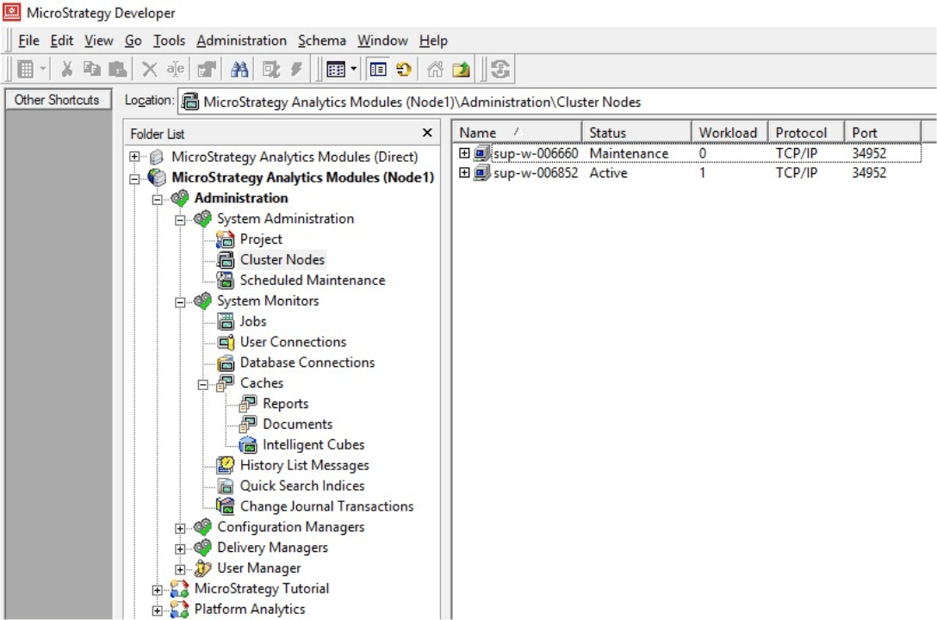Viewport: 937px width, 620px height.
Task: Expand the Platform Analytics project
Action: tap(157, 611)
